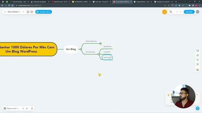Zoom out with the minus button
The width and height of the screenshot is (202, 113).
(23, 108)
